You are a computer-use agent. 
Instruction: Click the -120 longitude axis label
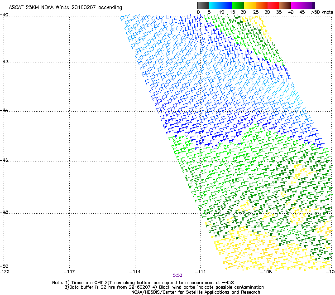point(5,272)
